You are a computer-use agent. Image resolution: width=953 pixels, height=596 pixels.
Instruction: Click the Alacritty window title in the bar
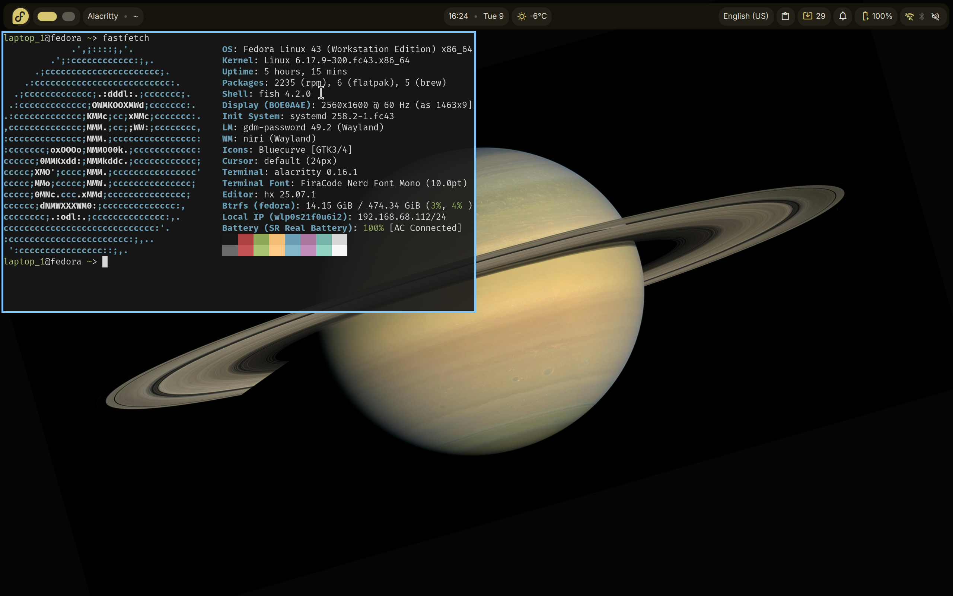[x=103, y=16]
